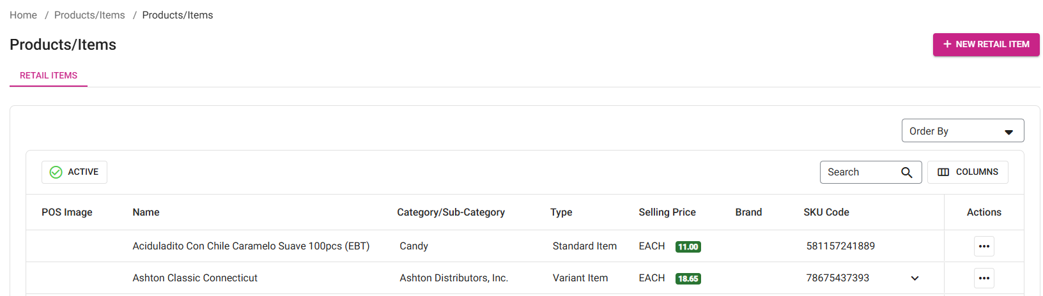Click the green Active checkmark icon
The width and height of the screenshot is (1043, 296).
(x=56, y=172)
